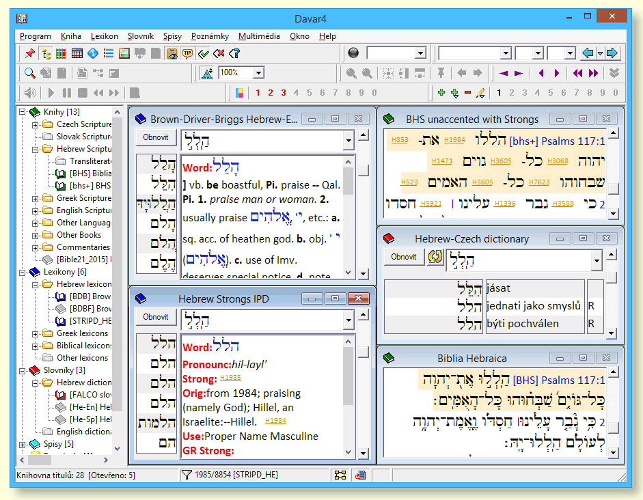
Task: Expand the Greek Scriptures tree folder
Action: point(36,198)
